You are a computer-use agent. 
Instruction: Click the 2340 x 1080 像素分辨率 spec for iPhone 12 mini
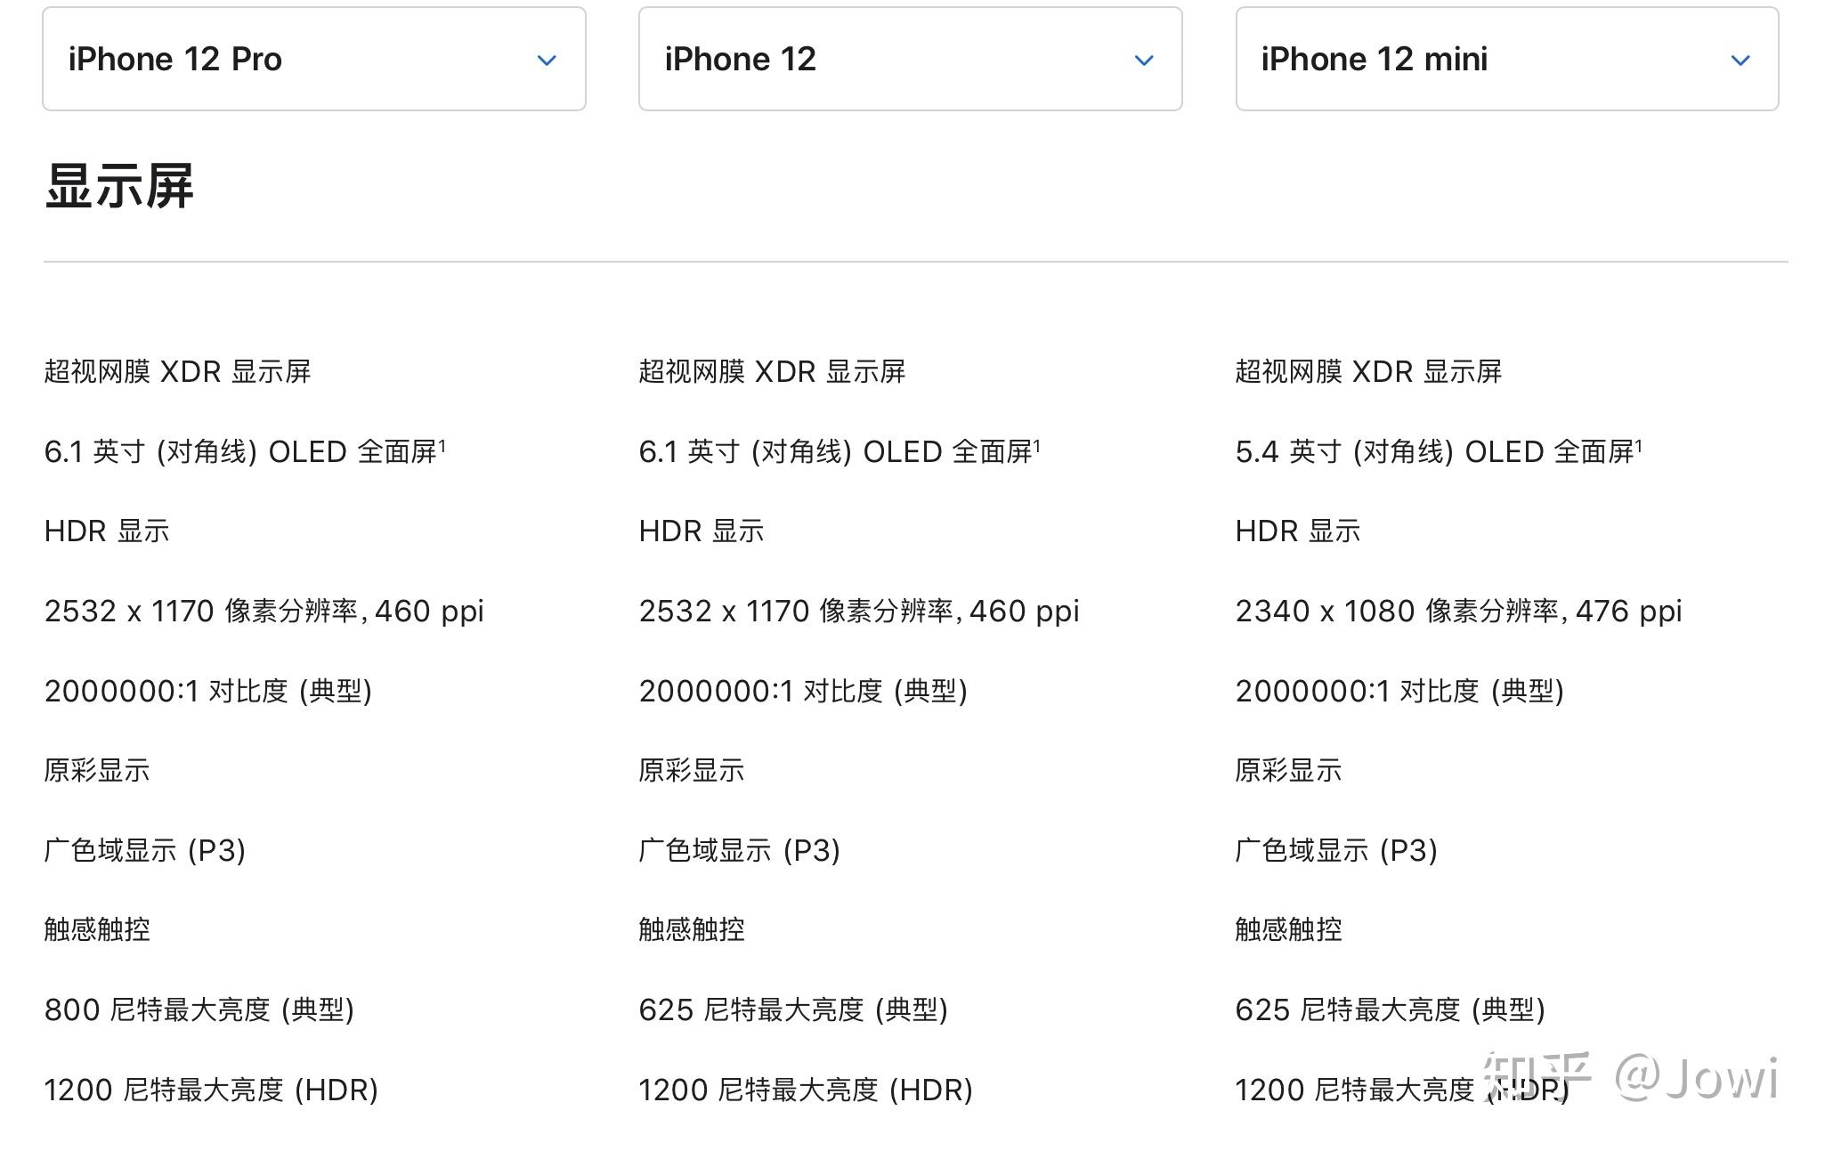[1454, 610]
